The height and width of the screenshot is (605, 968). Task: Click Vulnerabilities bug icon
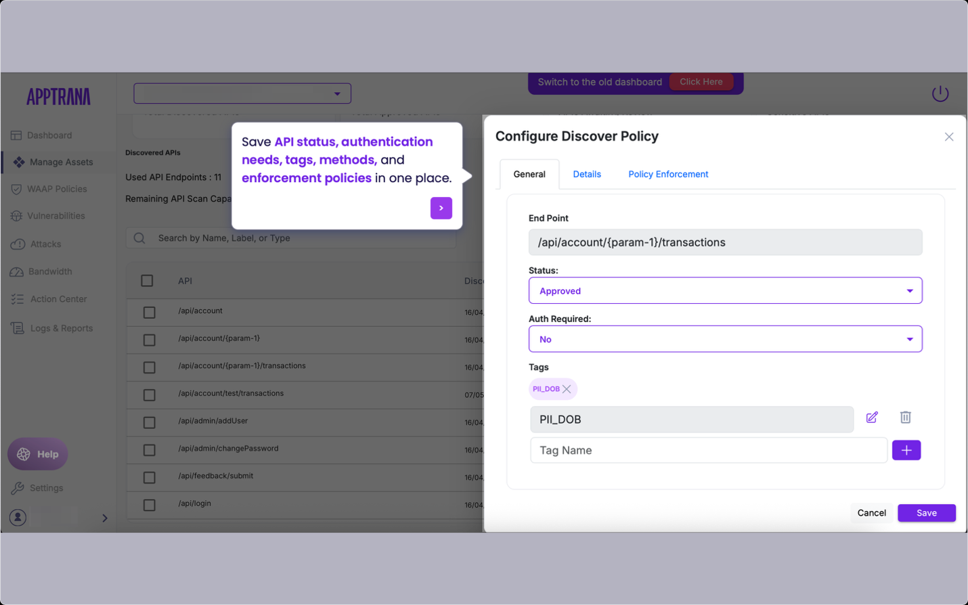tap(16, 216)
